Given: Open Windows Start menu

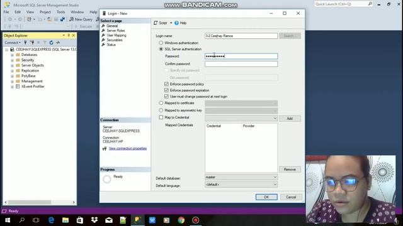Looking at the screenshot, I should [x=8, y=220].
